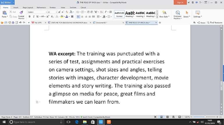Viewport: 224px width, 125px height.
Task: Adjust the zoom slider handle
Action: tap(205, 117)
